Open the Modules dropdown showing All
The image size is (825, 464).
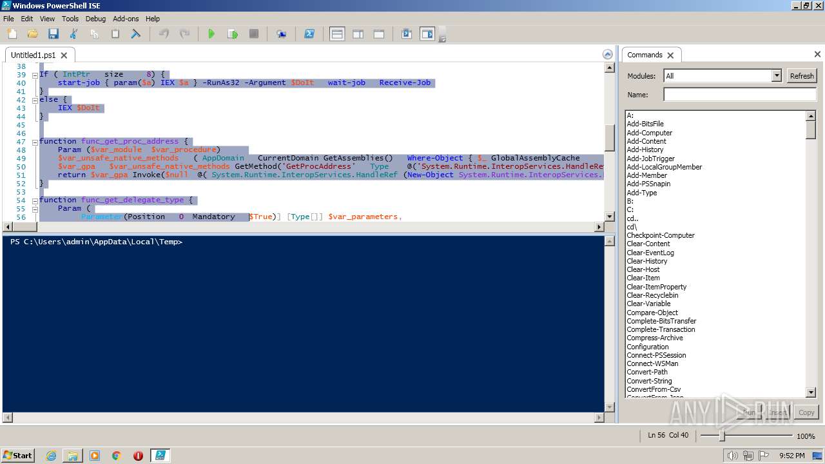pos(723,76)
